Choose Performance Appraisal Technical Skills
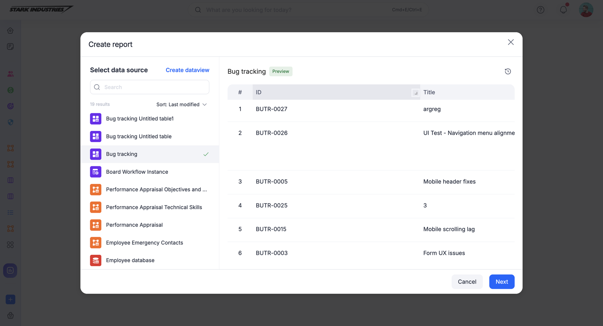Image resolution: width=603 pixels, height=326 pixels. pos(154,207)
